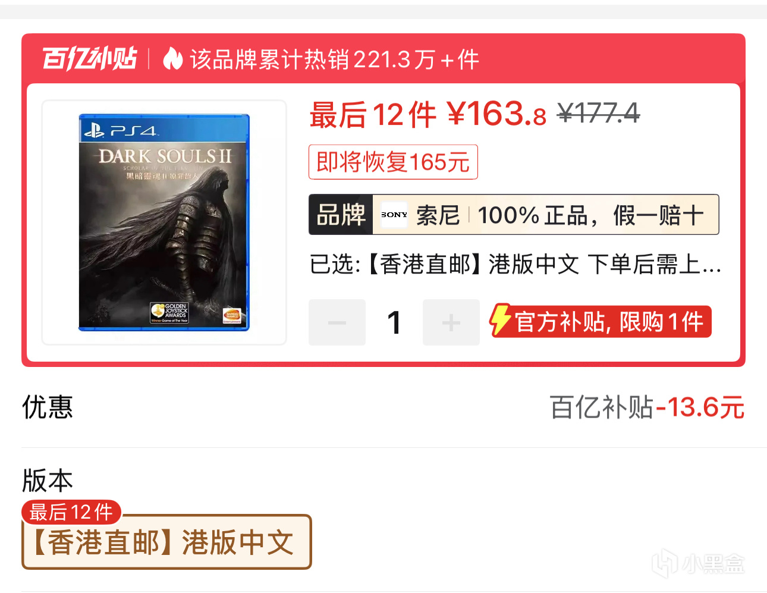Tap the flame hot-sale icon
Screen dimensions: 767x593
pyautogui.click(x=172, y=59)
